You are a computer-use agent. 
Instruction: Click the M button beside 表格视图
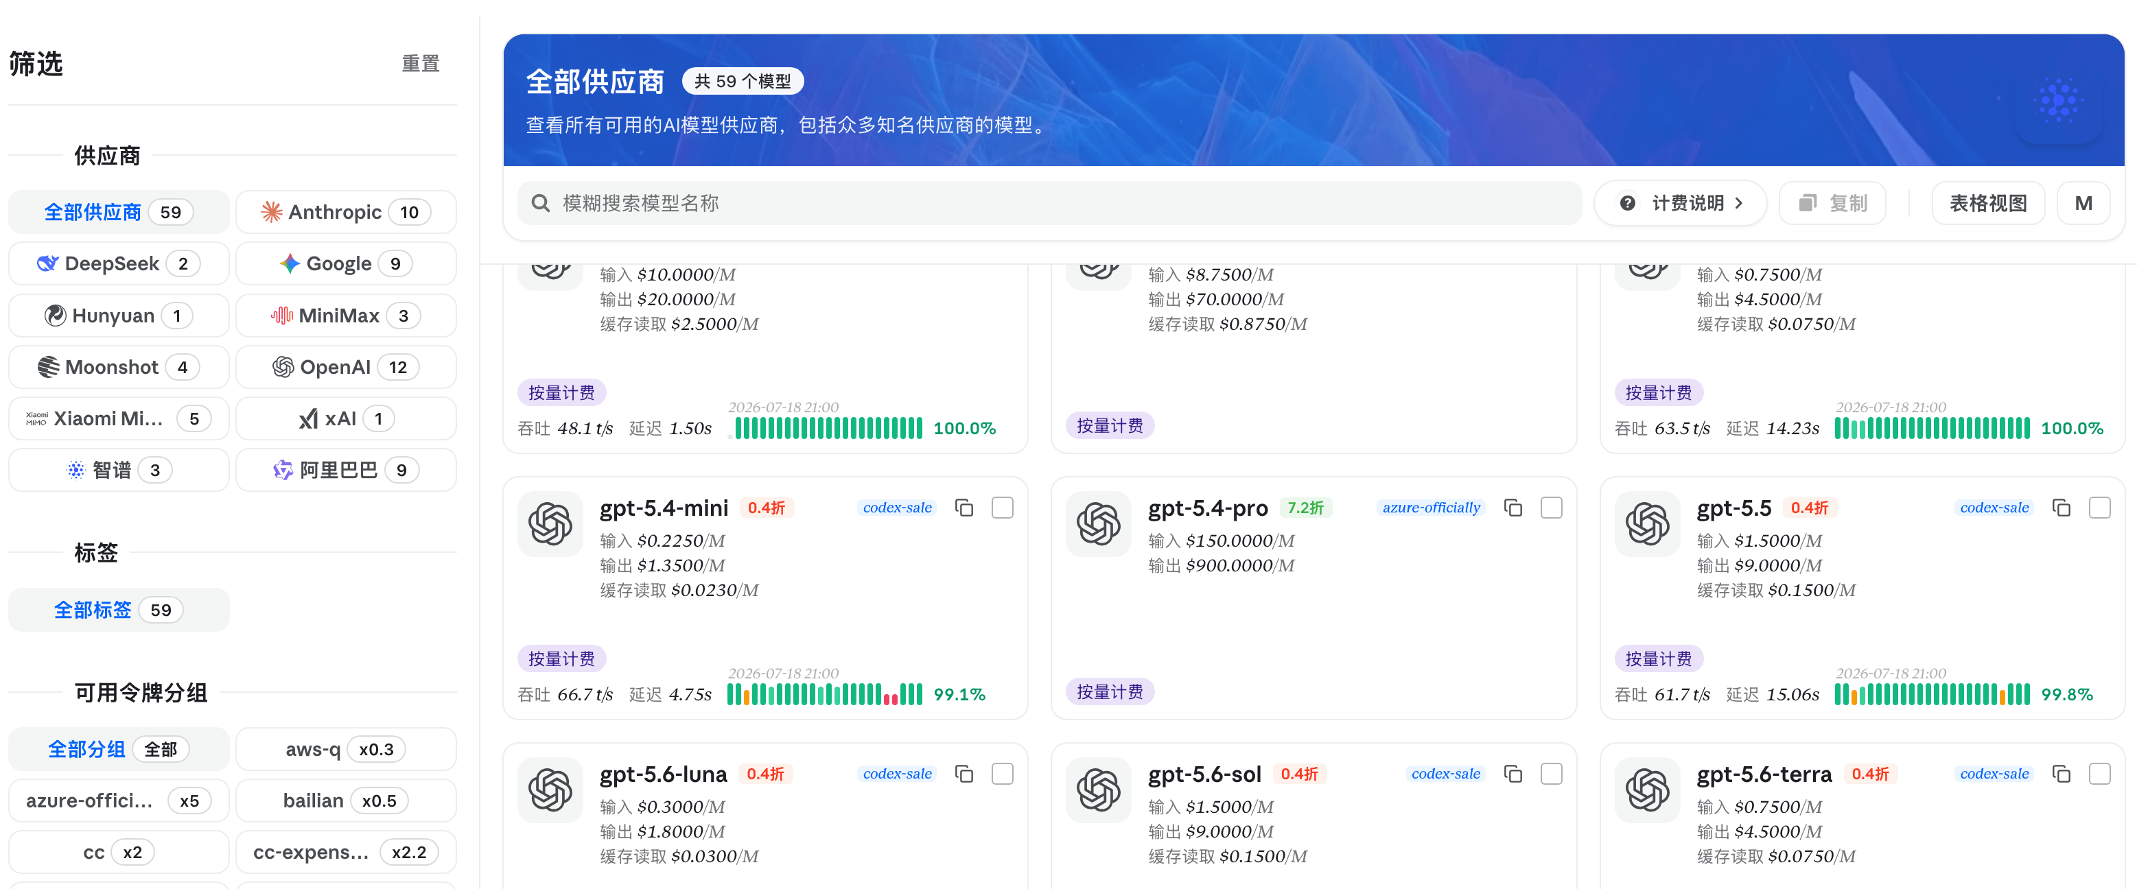[2083, 203]
